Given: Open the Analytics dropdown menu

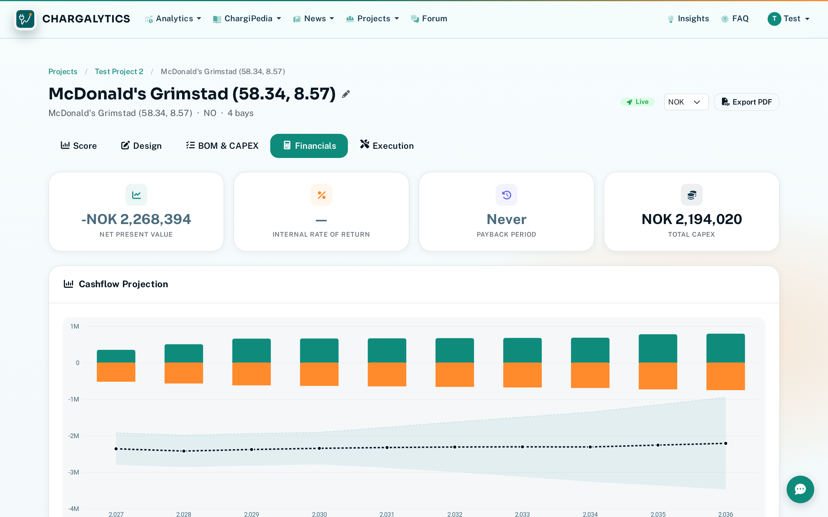Looking at the screenshot, I should point(173,19).
